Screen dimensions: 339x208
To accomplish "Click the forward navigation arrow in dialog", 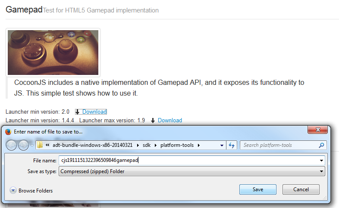I will pyautogui.click(x=24, y=145).
